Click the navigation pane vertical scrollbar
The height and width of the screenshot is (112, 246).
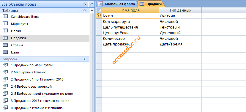tap(92, 62)
